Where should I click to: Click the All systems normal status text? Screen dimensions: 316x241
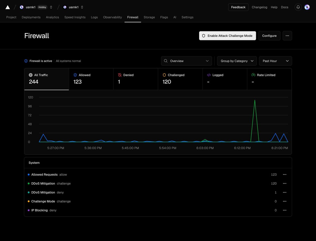pyautogui.click(x=68, y=61)
